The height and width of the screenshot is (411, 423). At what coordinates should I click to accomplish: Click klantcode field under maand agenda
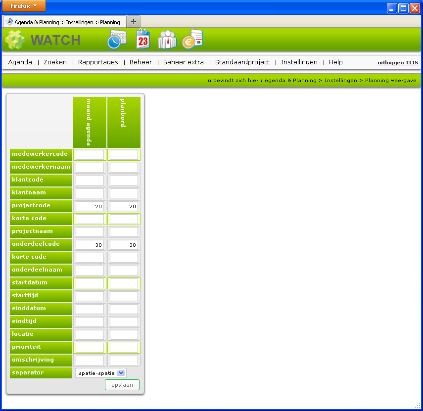pos(90,181)
